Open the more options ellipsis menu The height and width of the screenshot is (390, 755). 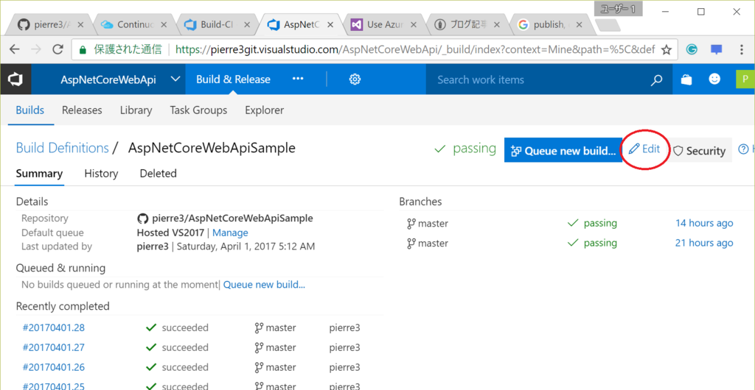click(298, 79)
